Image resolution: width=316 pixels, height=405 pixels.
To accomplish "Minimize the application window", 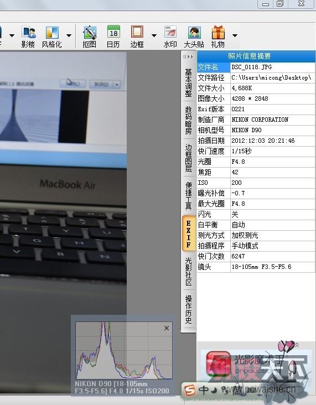I will coord(266,4).
